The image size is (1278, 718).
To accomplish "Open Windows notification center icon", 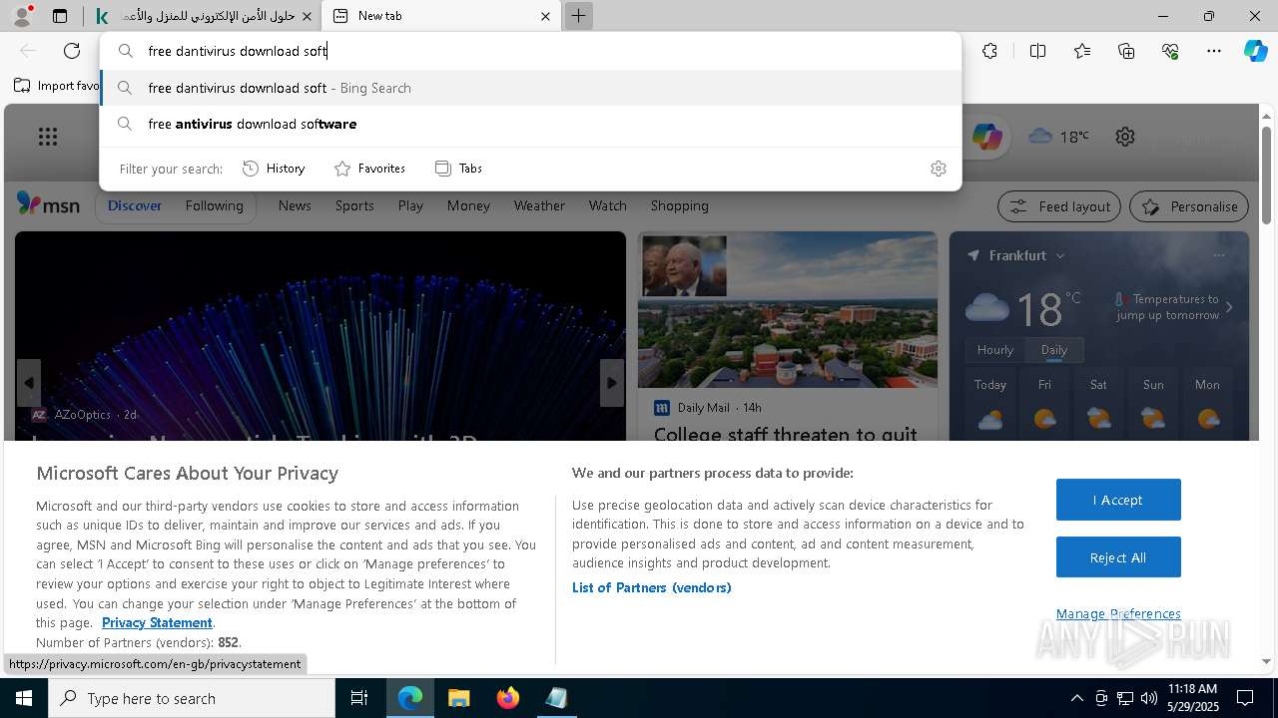I will 1245,698.
